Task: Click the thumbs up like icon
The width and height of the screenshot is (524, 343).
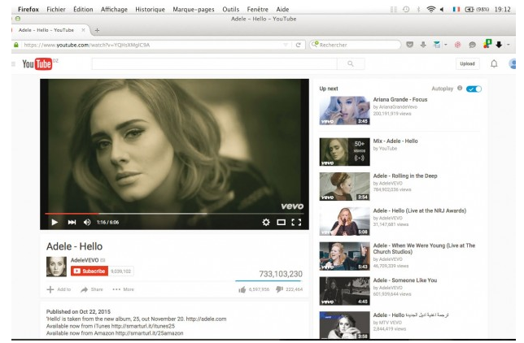Action: [242, 289]
